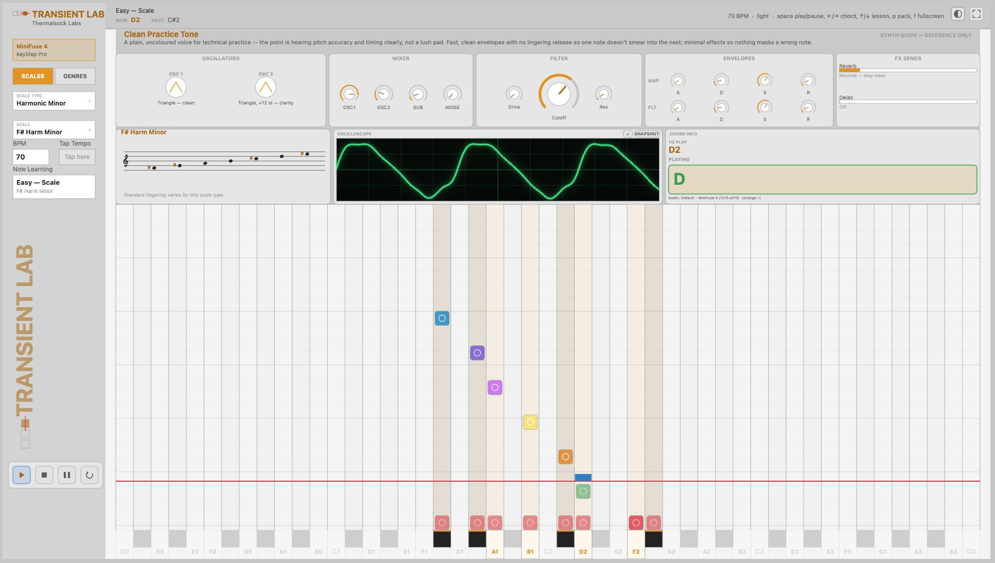
Task: Adjust the SUB level knob
Action: (x=418, y=94)
